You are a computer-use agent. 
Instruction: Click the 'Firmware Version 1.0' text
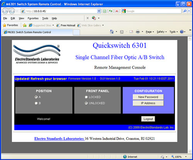coord(82,79)
